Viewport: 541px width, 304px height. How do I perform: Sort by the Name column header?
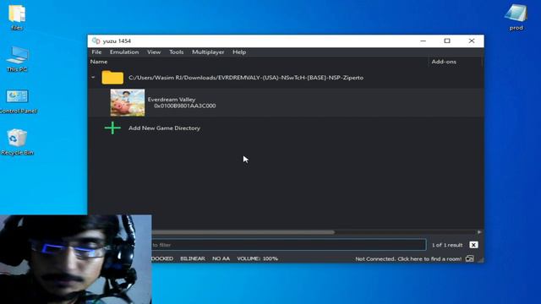tap(99, 62)
